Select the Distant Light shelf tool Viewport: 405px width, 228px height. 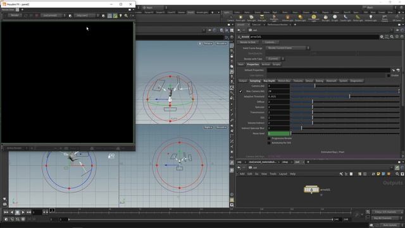pos(300,18)
